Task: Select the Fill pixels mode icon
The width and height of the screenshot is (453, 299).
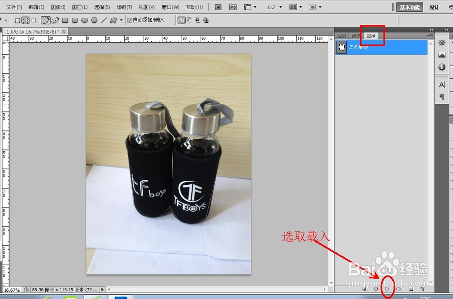Action: (x=34, y=20)
